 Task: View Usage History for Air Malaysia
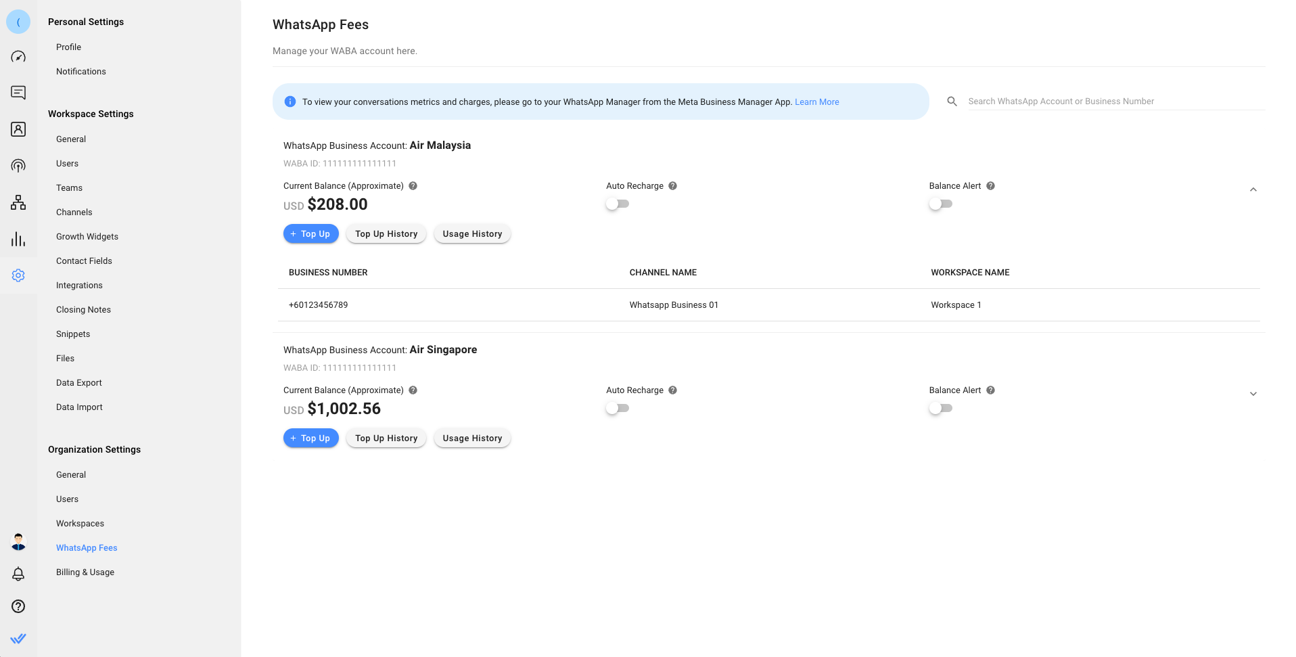click(472, 234)
